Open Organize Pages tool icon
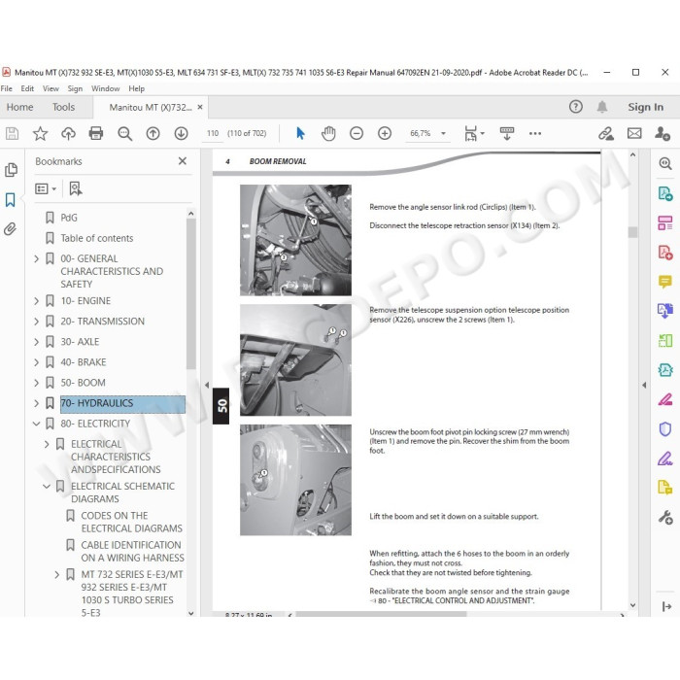The height and width of the screenshot is (680, 680). [x=664, y=222]
